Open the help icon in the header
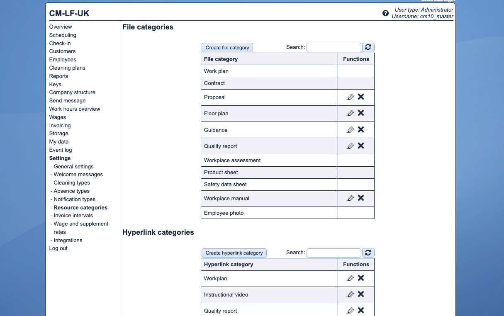Screen dimensions: 504x316 tap(385, 13)
